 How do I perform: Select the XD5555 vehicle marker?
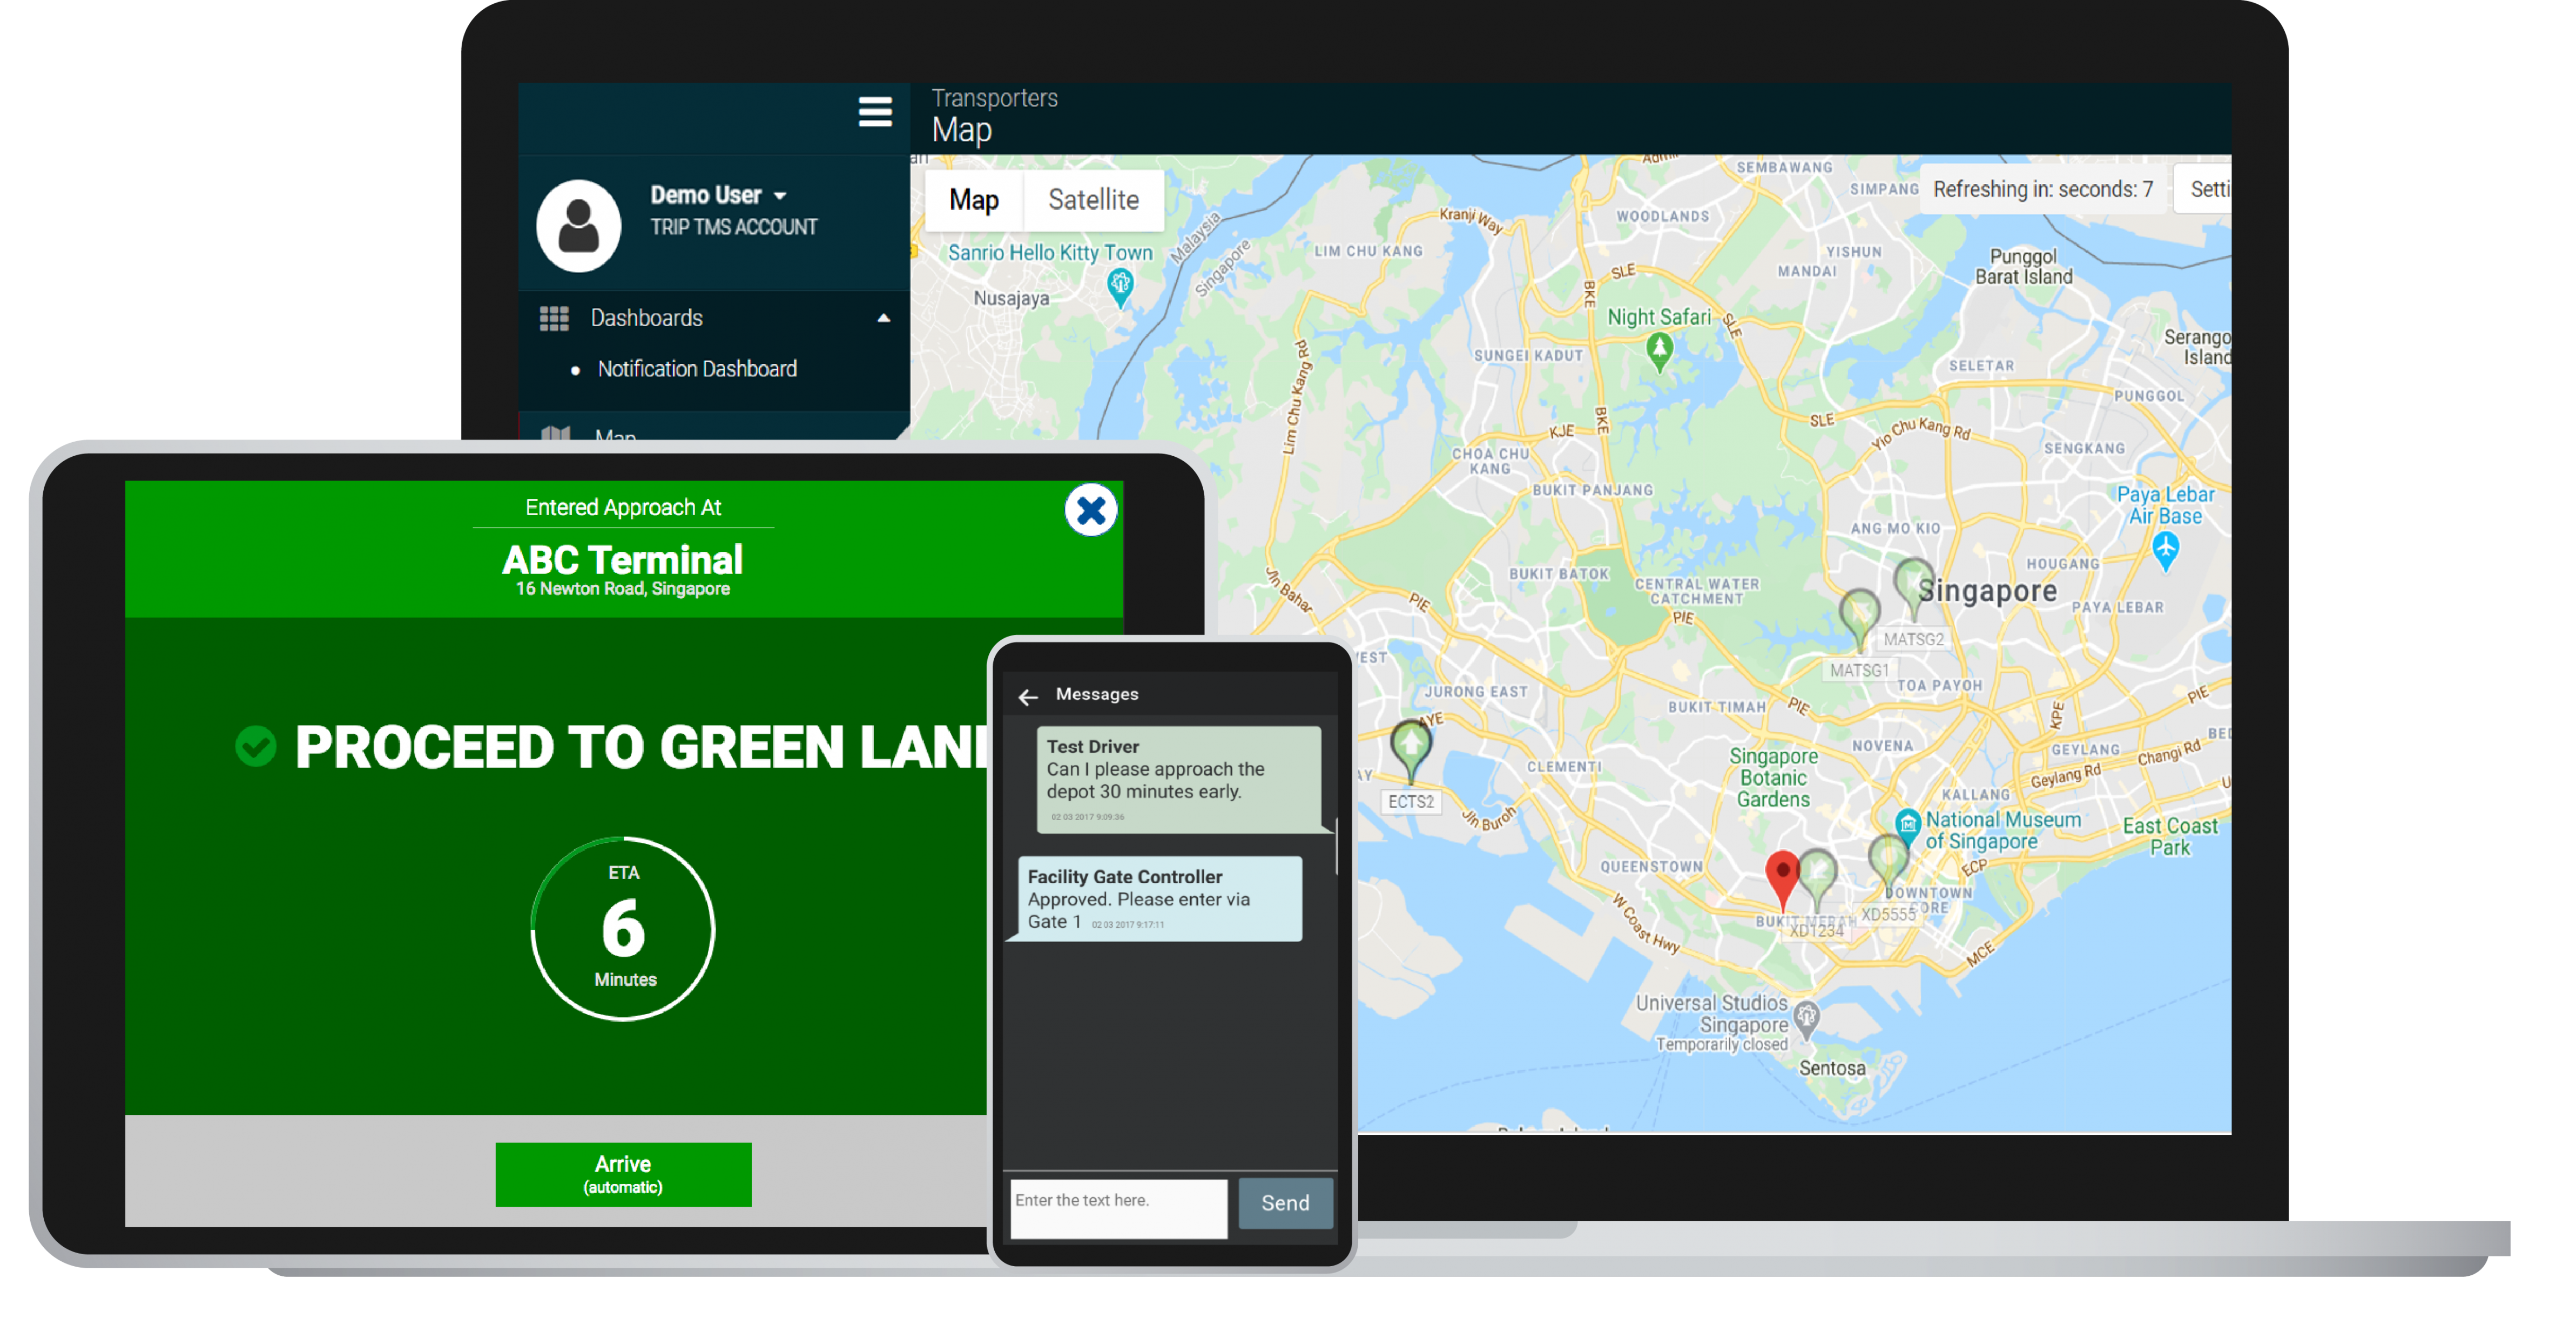click(x=1888, y=866)
